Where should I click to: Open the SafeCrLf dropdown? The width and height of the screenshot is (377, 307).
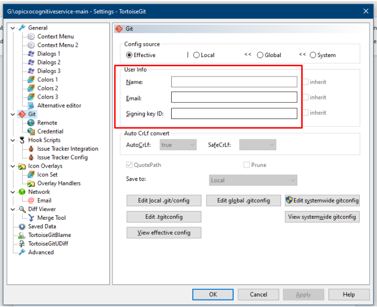(257, 145)
